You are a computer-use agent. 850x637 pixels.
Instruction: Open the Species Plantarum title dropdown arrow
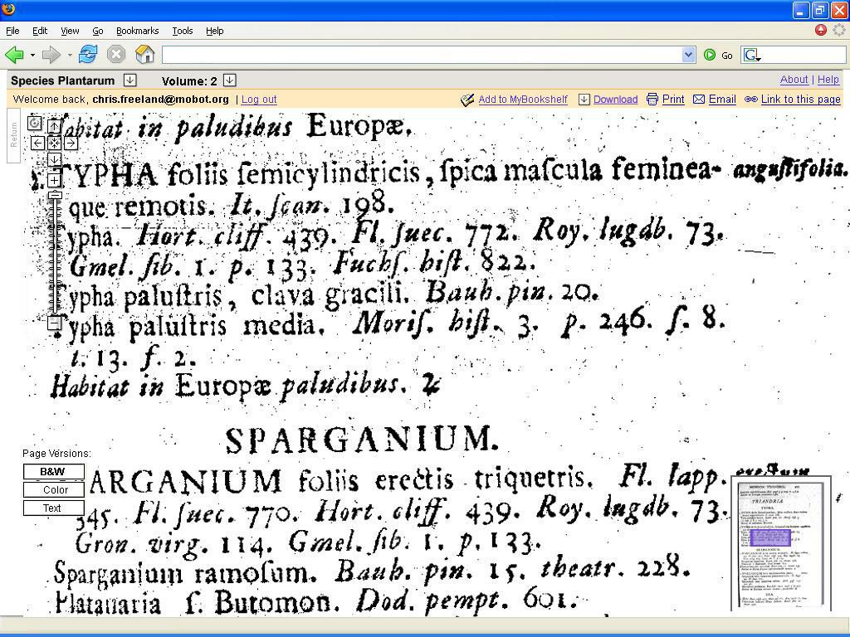click(x=129, y=80)
